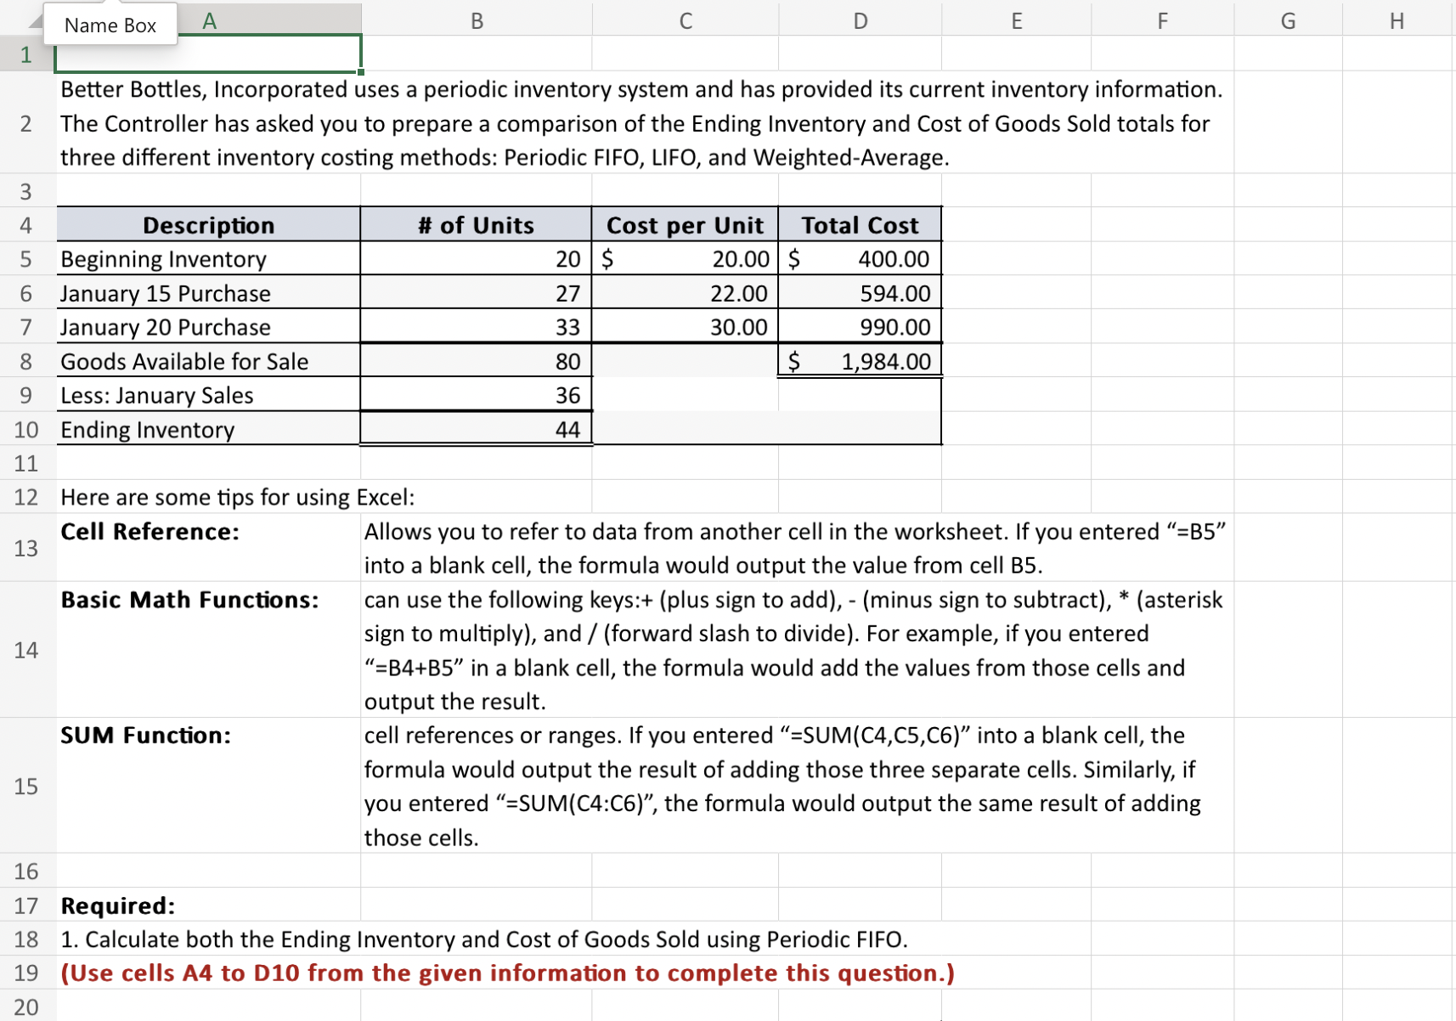Click the 'SUM Function:' label cell
The width and height of the screenshot is (1456, 1021).
[x=209, y=786]
